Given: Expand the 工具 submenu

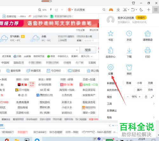Looking at the screenshot, I should [x=130, y=104].
